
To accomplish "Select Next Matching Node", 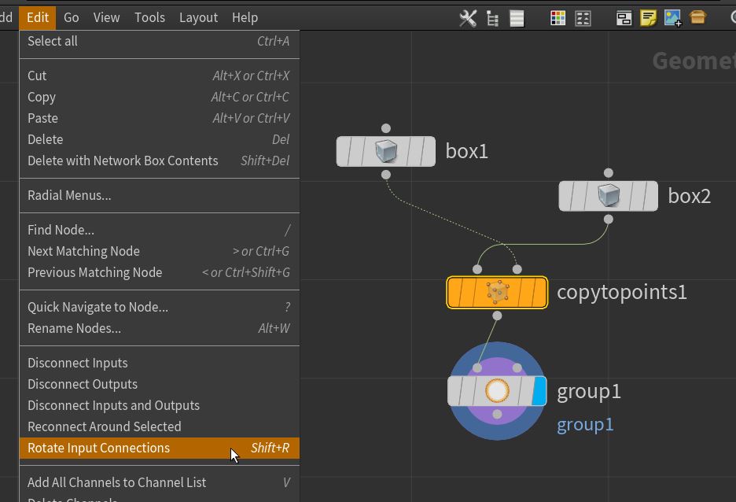I will click(x=159, y=251).
